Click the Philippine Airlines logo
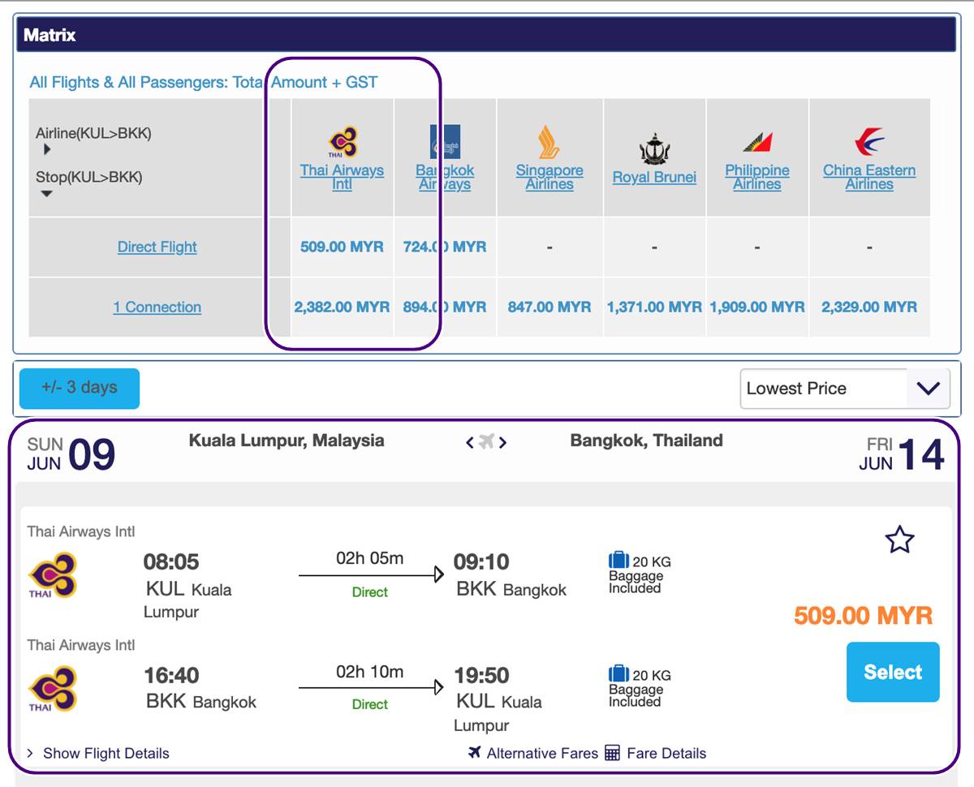This screenshot has height=787, width=974. pos(757,144)
